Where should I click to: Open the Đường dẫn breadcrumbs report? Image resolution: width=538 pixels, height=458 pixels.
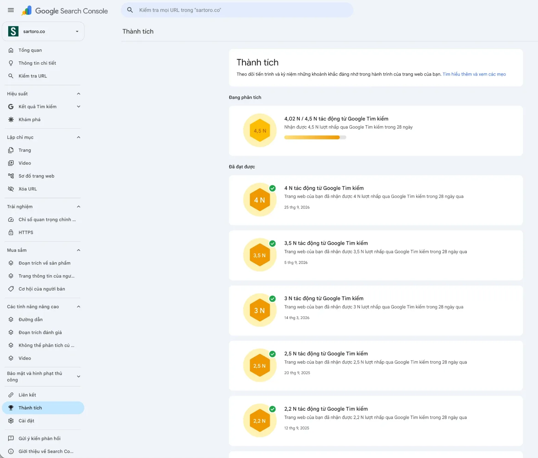[x=43, y=320]
